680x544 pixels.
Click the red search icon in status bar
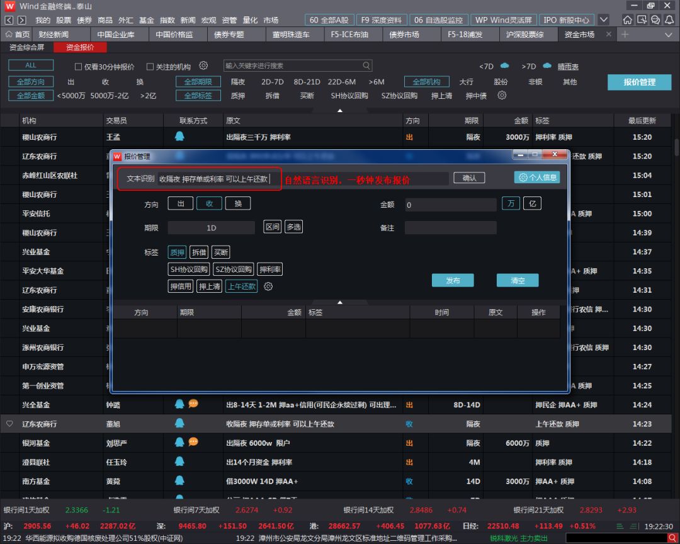click(672, 538)
